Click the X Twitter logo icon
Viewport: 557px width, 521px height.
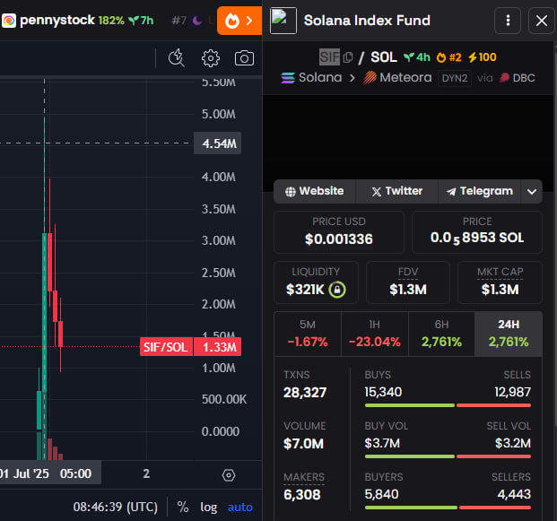click(377, 192)
